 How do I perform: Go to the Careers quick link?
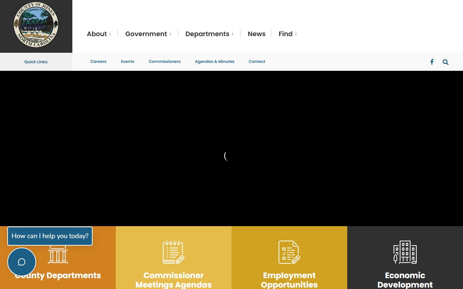[x=98, y=61]
